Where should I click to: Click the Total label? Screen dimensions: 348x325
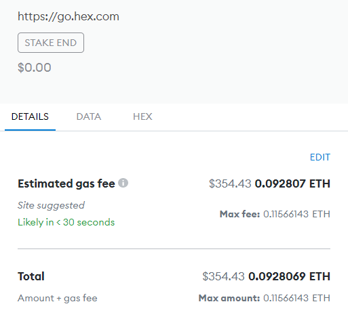(x=31, y=276)
